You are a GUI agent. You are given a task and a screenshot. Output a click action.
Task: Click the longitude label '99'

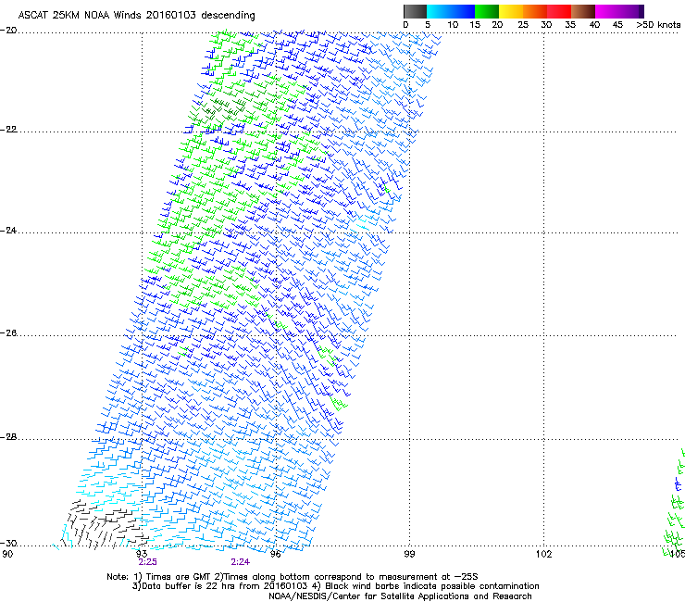pos(409,555)
